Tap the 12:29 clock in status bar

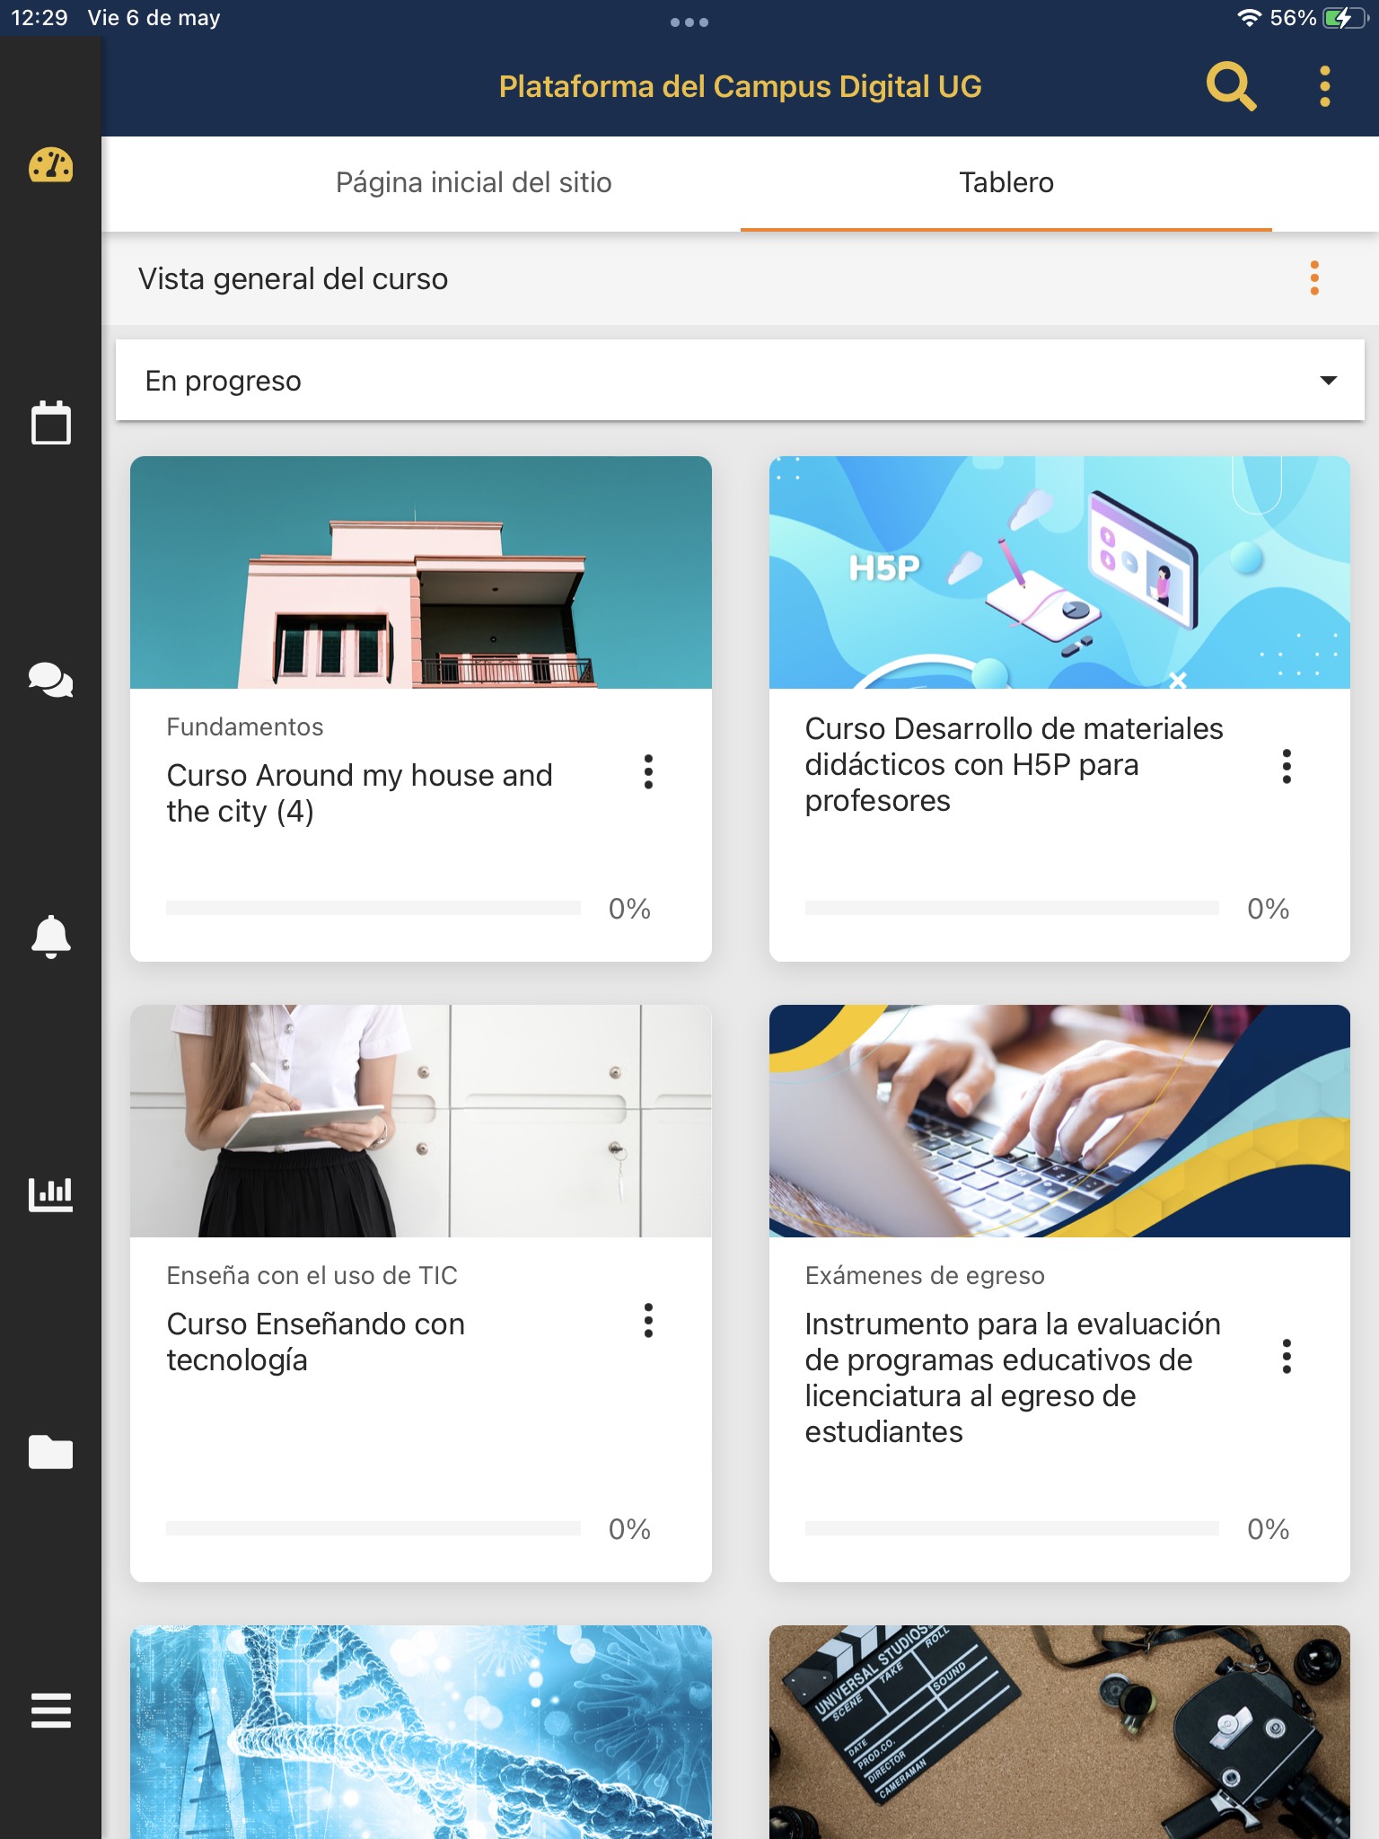39,18
